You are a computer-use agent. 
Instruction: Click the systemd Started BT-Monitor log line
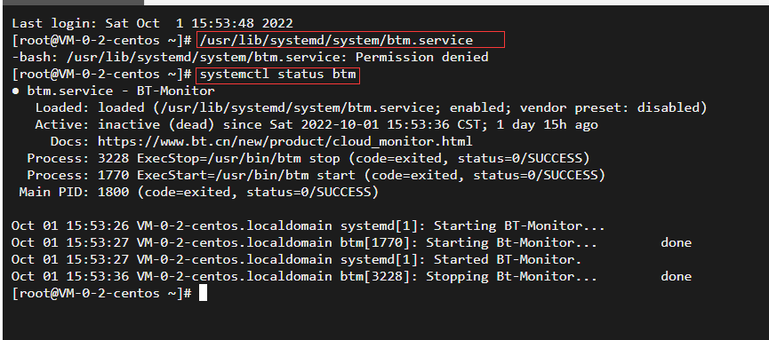(x=296, y=259)
